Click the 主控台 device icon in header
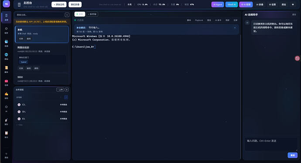This screenshot has width=301, height=163. point(19,5)
